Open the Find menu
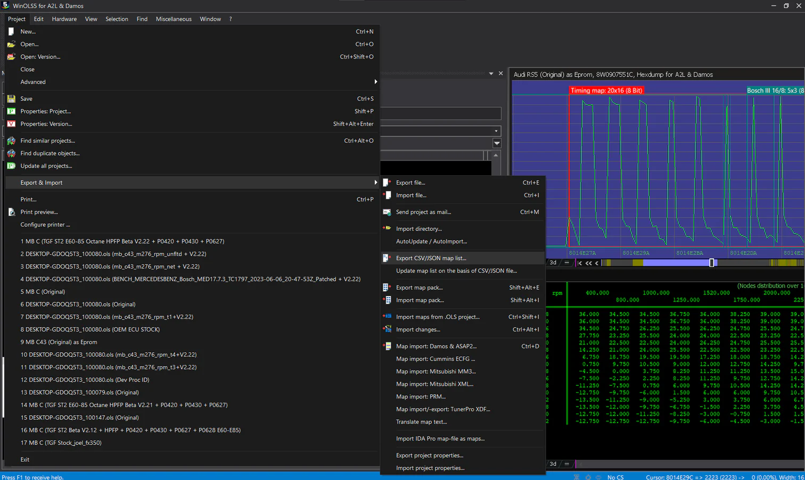 pyautogui.click(x=142, y=19)
